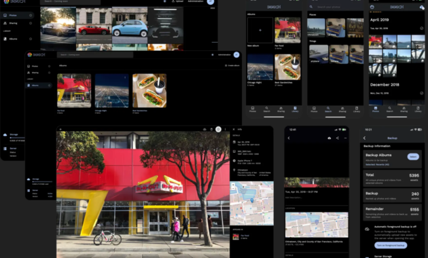Screen dimensions: 428x258
Task: Click the search box in the albums window
Action: [x=95, y=55]
